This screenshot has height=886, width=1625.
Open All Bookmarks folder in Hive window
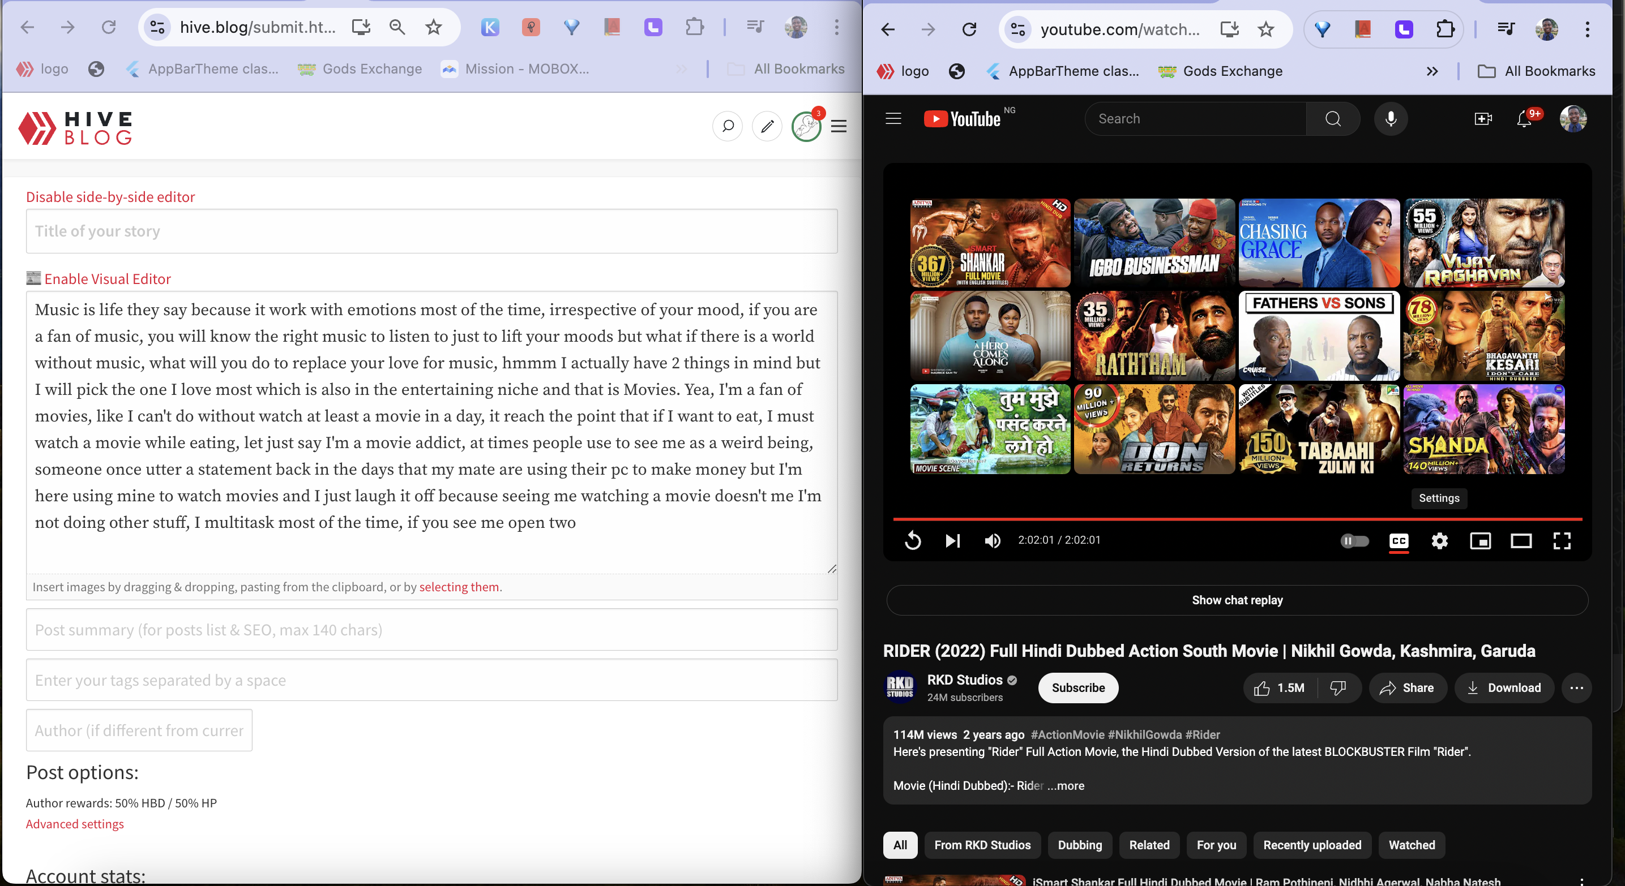(786, 68)
